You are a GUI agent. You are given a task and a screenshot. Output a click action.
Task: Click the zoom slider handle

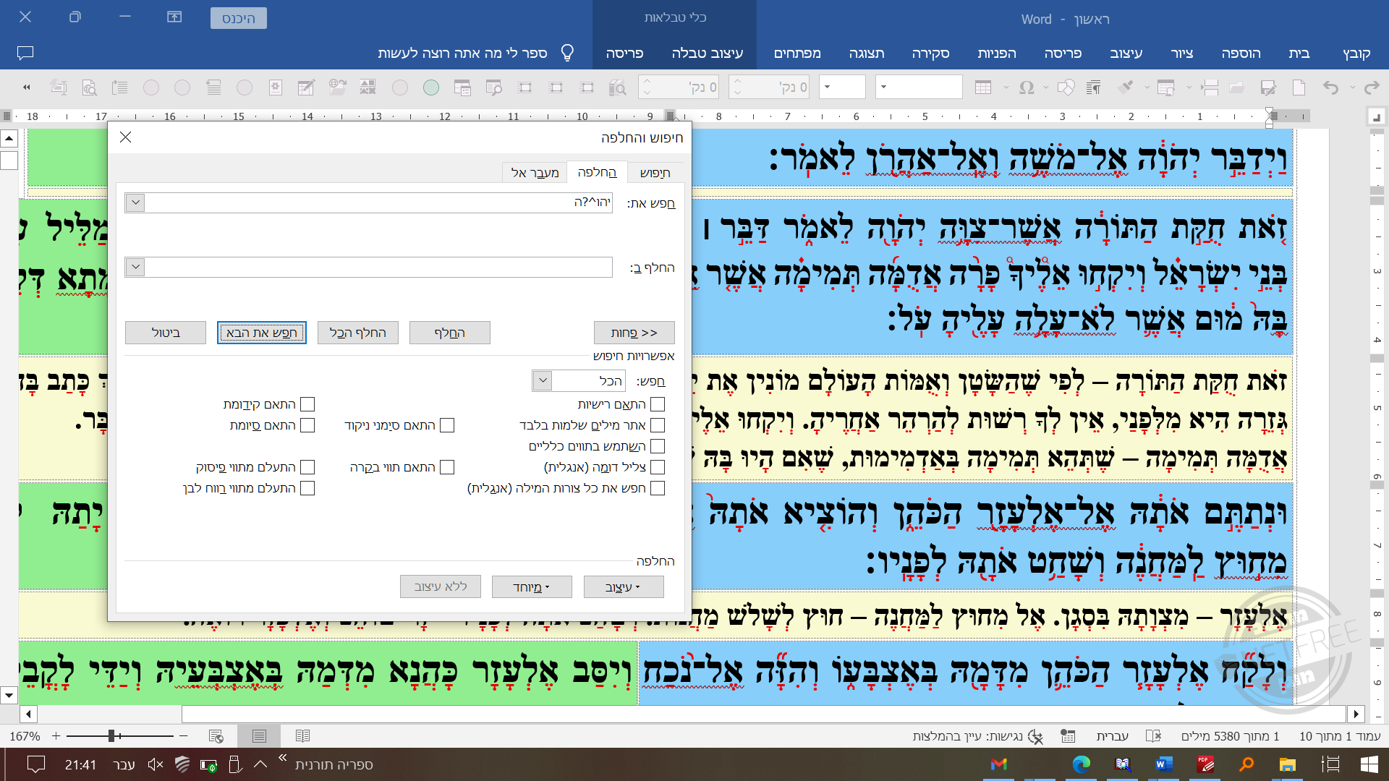pyautogui.click(x=111, y=736)
